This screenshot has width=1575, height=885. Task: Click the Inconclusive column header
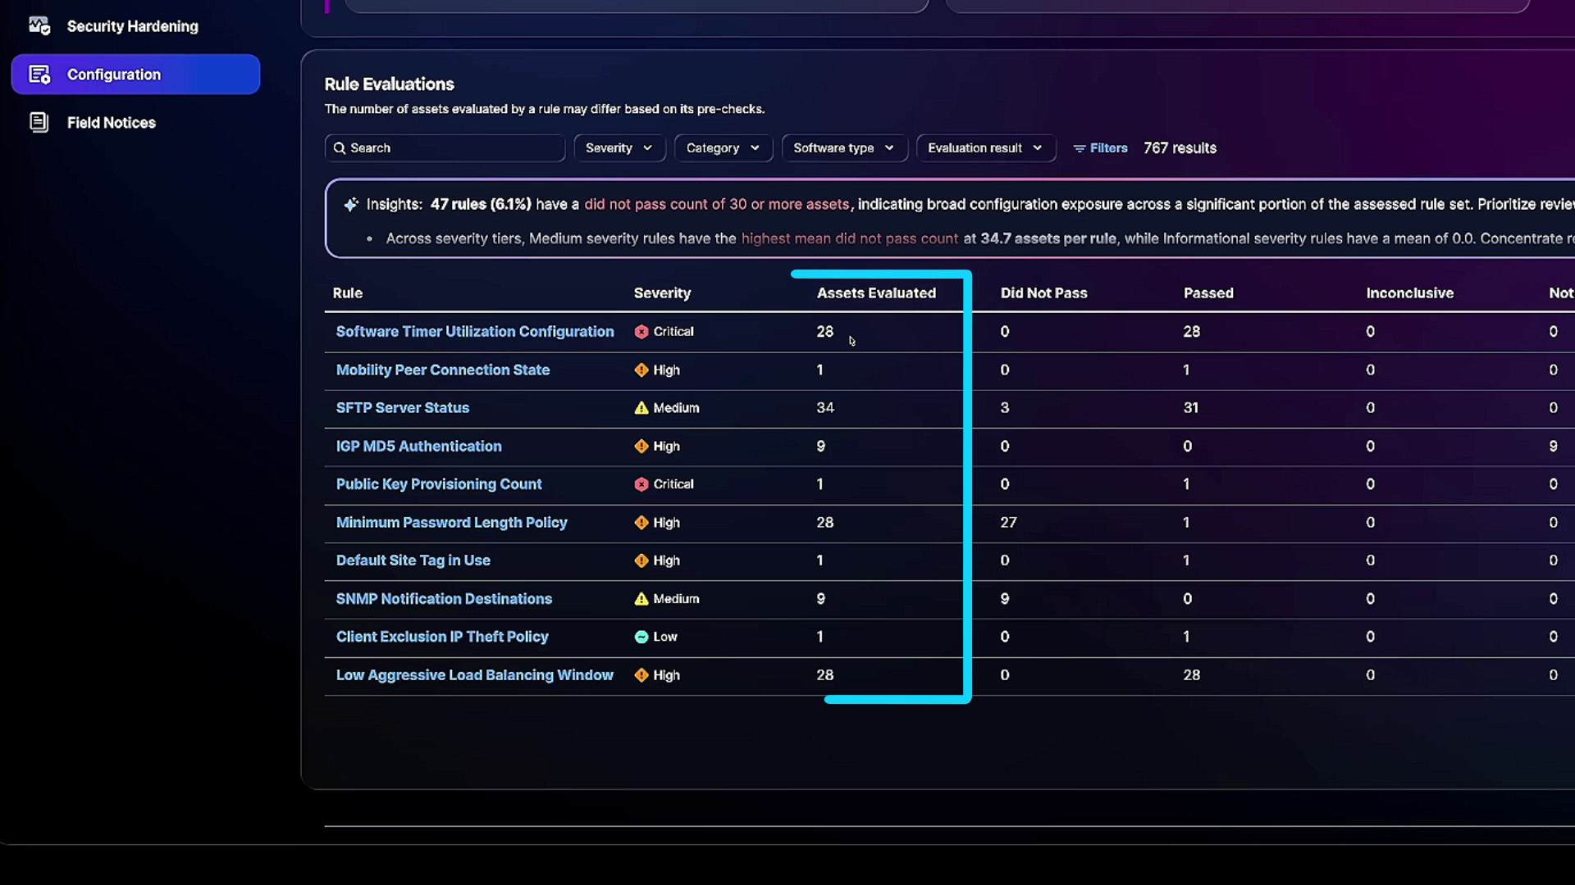(1409, 293)
